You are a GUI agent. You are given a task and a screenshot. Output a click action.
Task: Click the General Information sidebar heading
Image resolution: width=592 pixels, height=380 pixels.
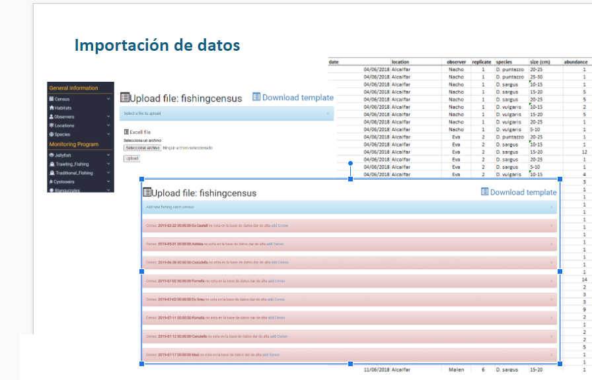[x=73, y=88]
